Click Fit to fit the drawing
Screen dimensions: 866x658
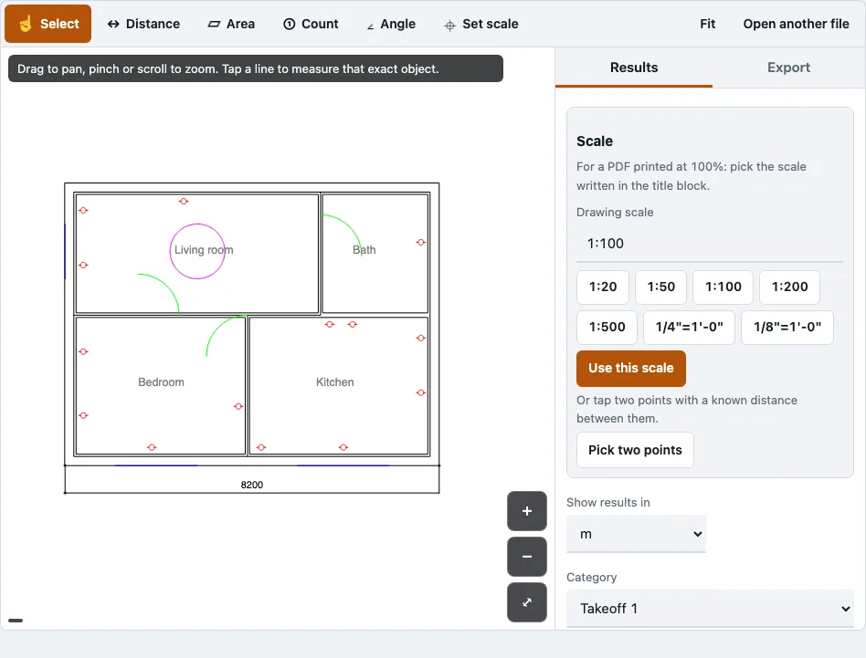707,24
